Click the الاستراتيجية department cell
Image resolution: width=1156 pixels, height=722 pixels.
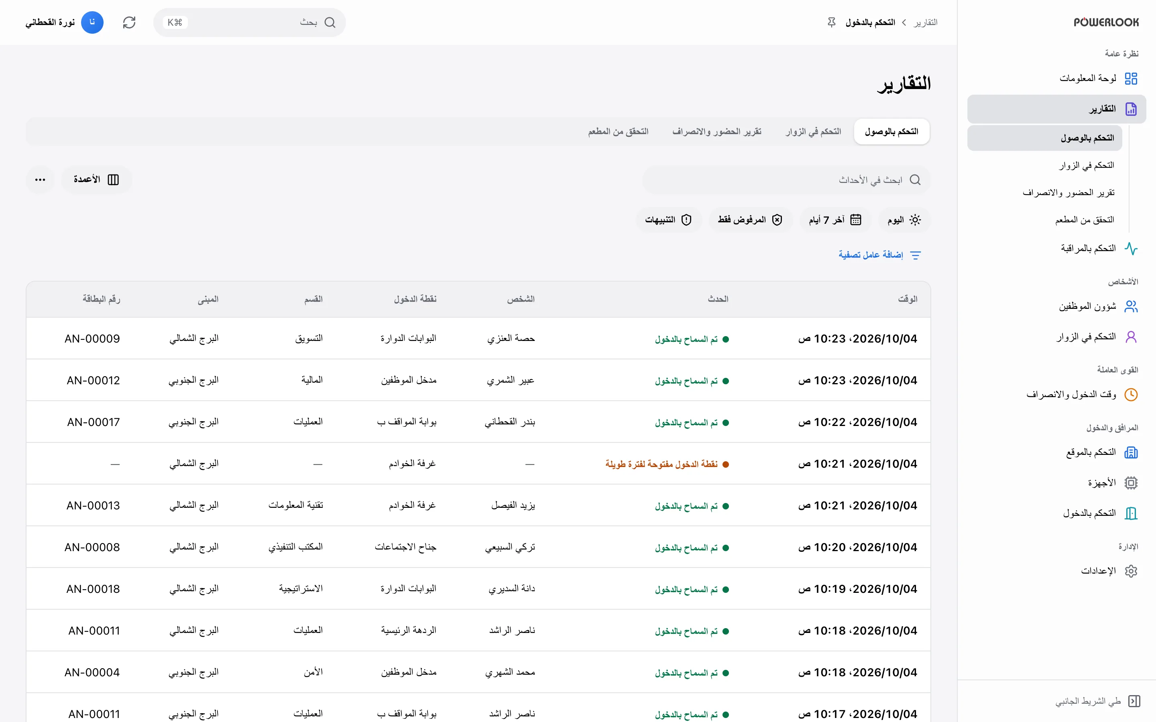tap(301, 589)
